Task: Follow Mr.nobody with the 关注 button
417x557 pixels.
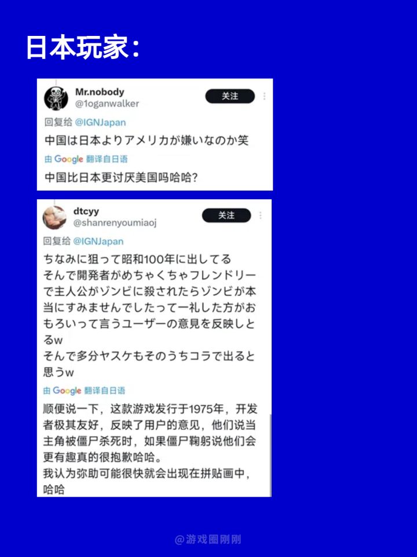Action: (x=230, y=96)
